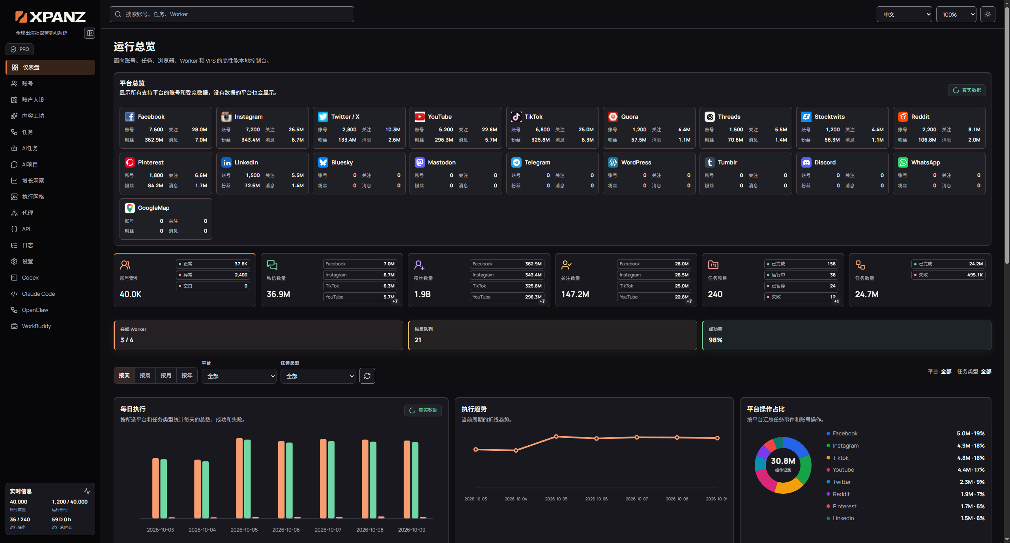The image size is (1010, 543).
Task: Open 内容工坊 in the sidebar
Action: [x=50, y=116]
